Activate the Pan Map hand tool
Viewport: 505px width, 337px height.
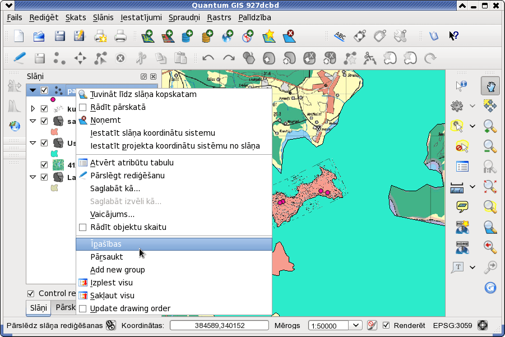[x=490, y=86]
